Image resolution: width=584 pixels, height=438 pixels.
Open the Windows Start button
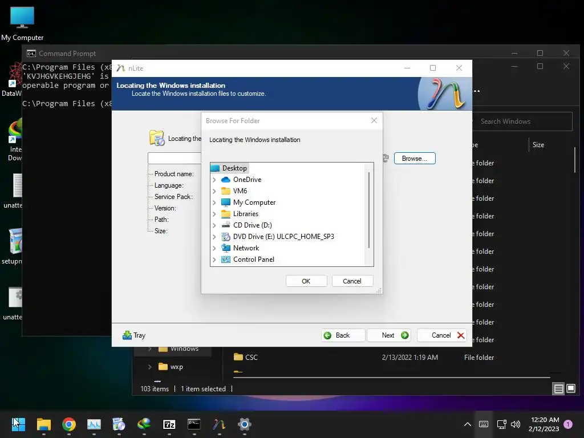coord(18,424)
